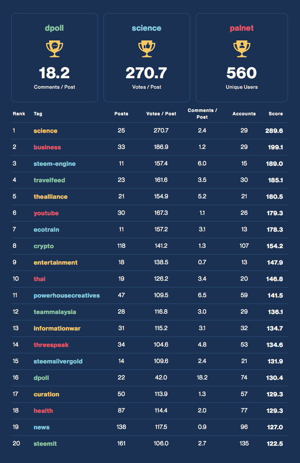The image size is (300, 463).
Task: Open the science tag in rank 1 row
Action: pyautogui.click(x=45, y=131)
